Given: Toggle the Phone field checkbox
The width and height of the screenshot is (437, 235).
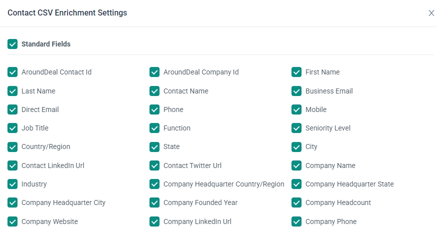Looking at the screenshot, I should click(154, 109).
